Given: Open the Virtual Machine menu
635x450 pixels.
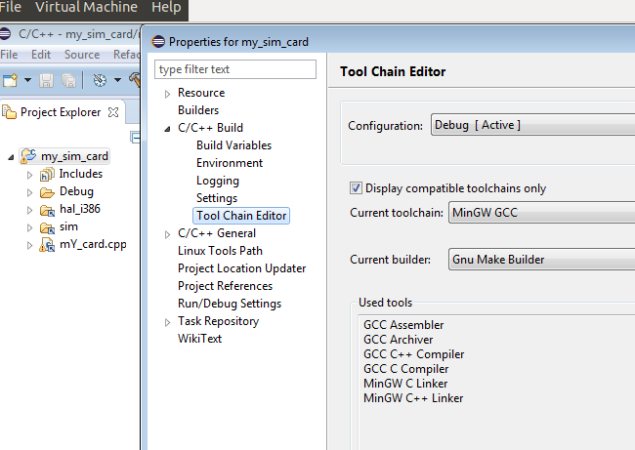Looking at the screenshot, I should pos(87,8).
